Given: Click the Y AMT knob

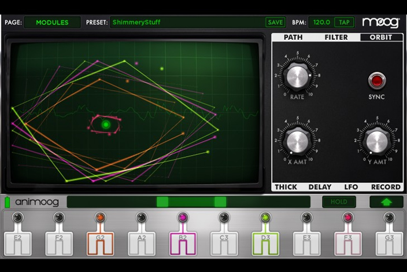Looking at the screenshot, I should pos(376,141).
